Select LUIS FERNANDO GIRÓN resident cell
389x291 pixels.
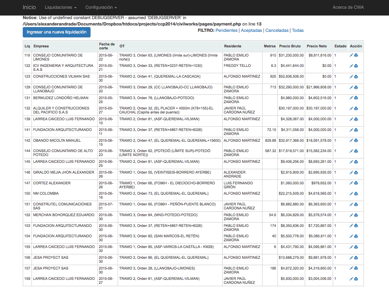(x=243, y=185)
